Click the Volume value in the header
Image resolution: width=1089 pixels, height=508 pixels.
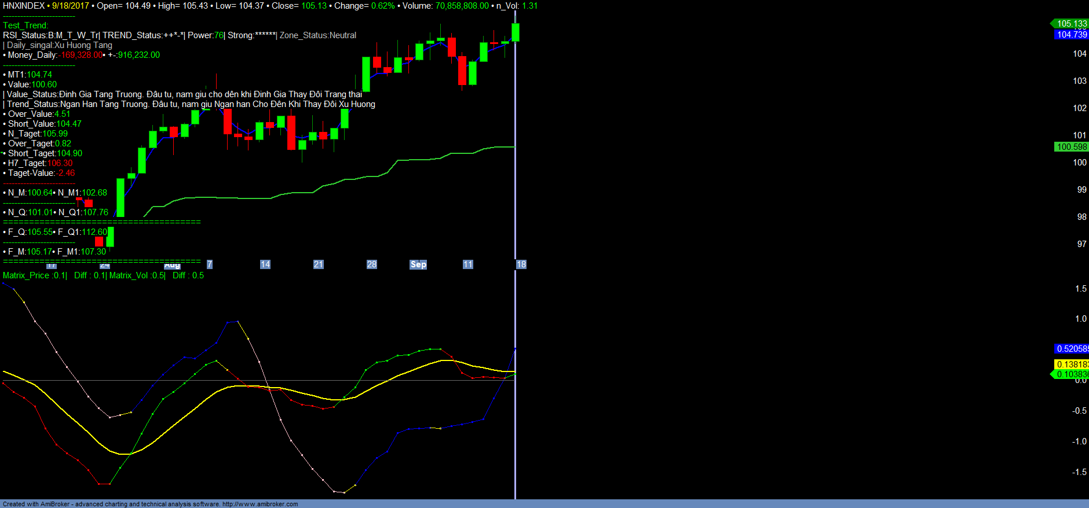(462, 6)
